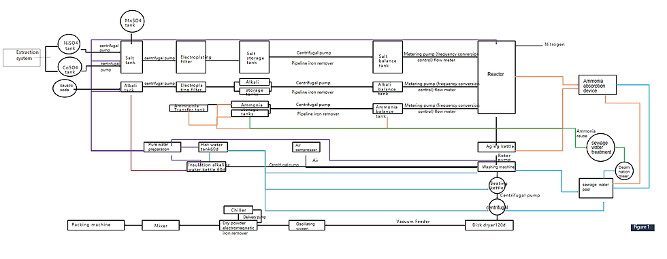Click the Beating kettle circle

(x=496, y=185)
